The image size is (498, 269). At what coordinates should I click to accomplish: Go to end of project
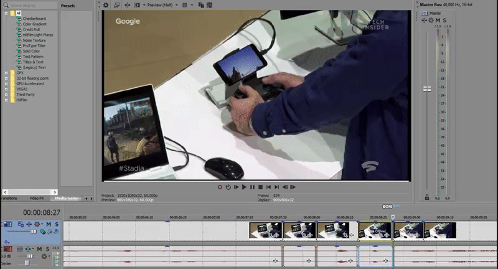click(276, 187)
